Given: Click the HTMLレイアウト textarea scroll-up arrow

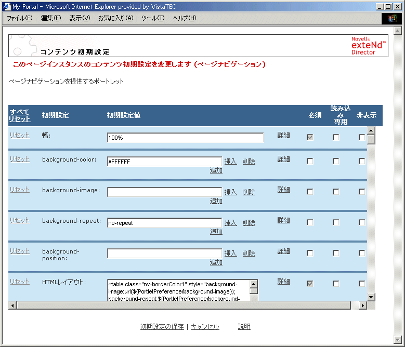Looking at the screenshot, I should 254,284.
